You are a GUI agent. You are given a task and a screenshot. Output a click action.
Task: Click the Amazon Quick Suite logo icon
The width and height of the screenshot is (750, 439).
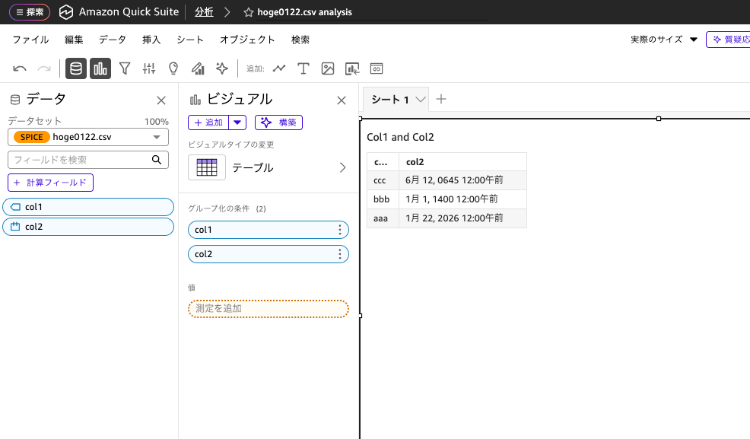65,11
